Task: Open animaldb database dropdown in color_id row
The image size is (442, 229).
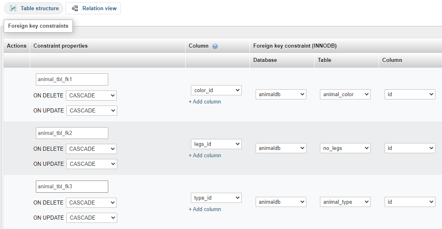Action: click(281, 94)
